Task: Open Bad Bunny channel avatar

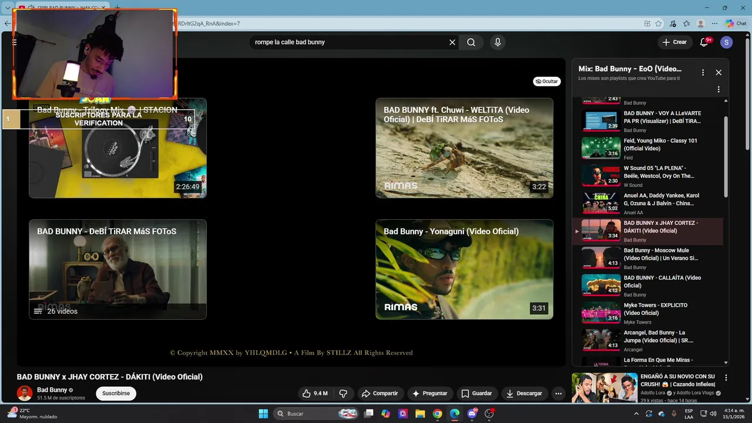Action: [x=25, y=394]
